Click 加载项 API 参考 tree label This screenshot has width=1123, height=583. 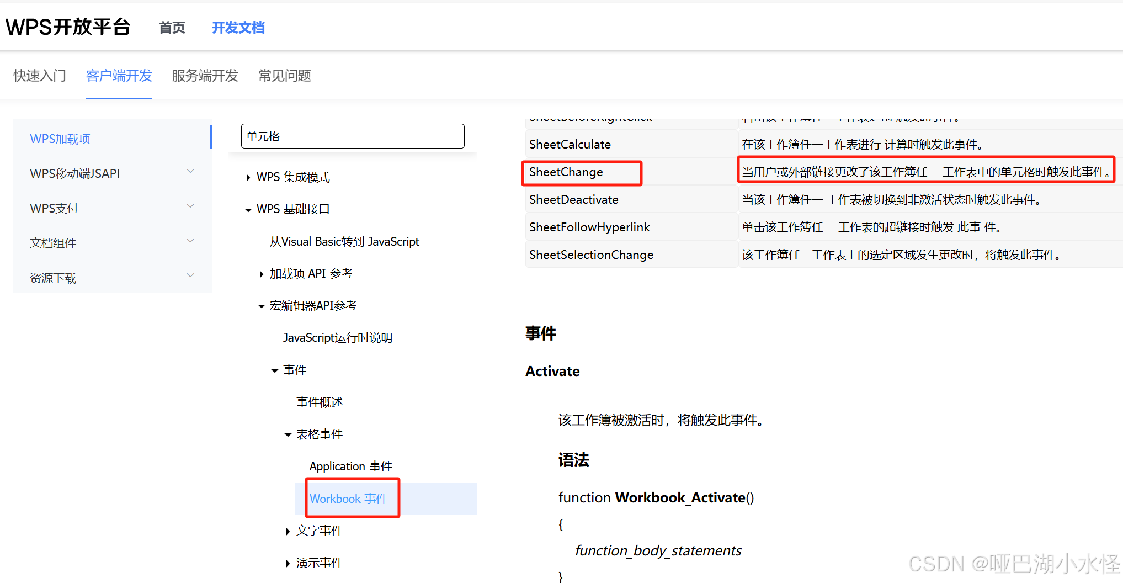tap(311, 273)
